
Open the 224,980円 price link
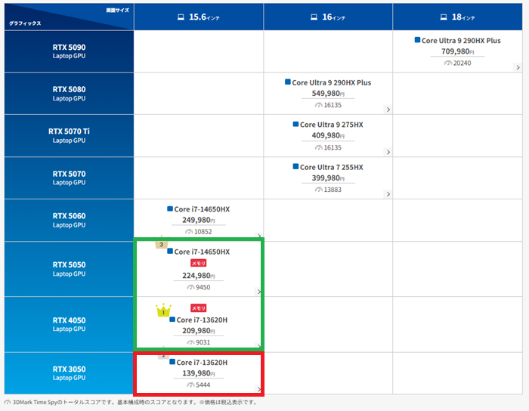coord(199,276)
